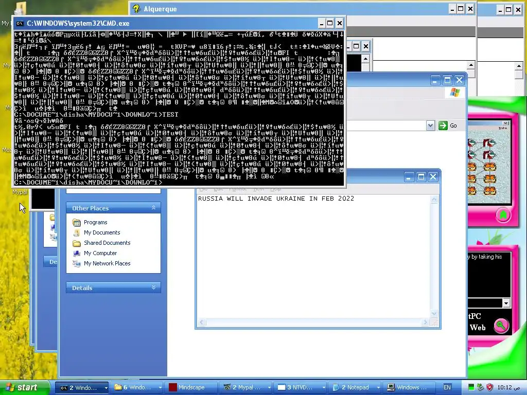Click the red shield tray icon

coord(490,387)
